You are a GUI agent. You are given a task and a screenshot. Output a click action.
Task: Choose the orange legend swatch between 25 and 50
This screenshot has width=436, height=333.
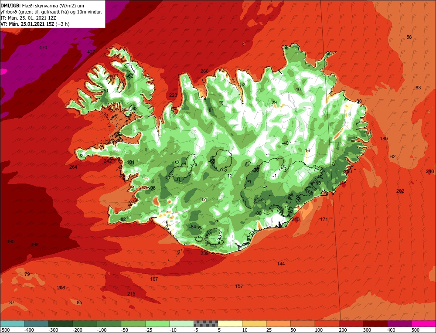[278, 323]
